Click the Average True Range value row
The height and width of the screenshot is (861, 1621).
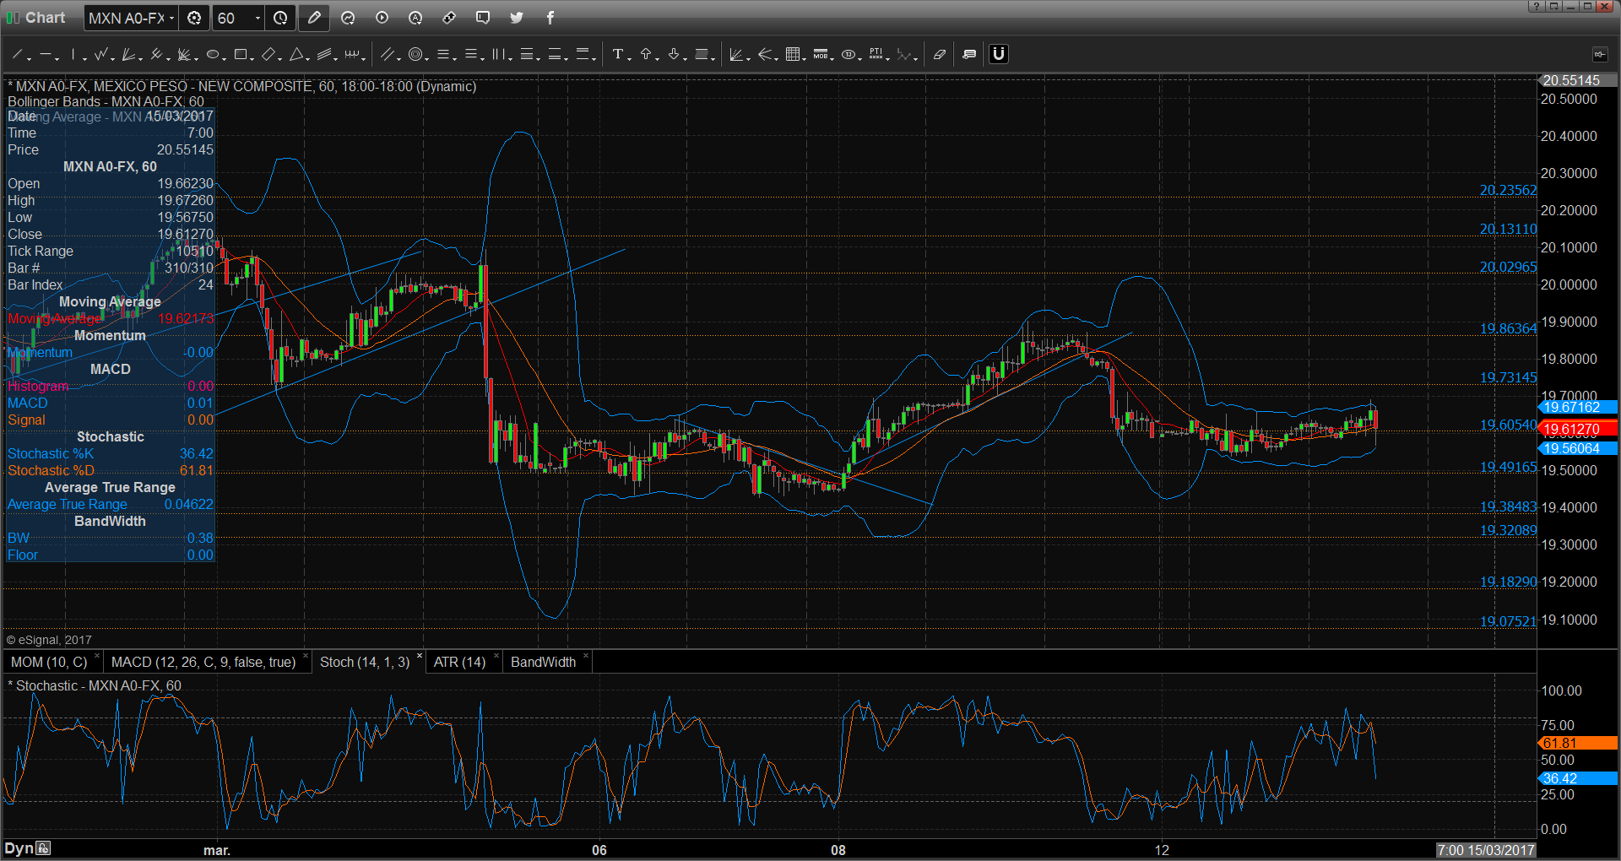tap(110, 505)
